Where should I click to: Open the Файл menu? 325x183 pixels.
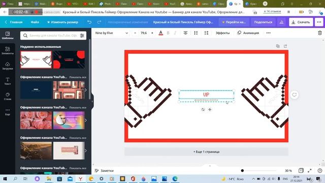pyautogui.click(x=35, y=22)
